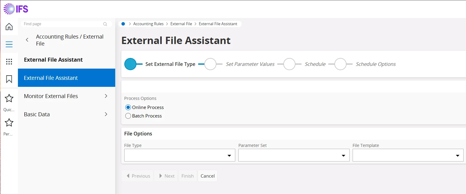Open the Parameter Set dropdown
The height and width of the screenshot is (194, 466).
(294, 155)
